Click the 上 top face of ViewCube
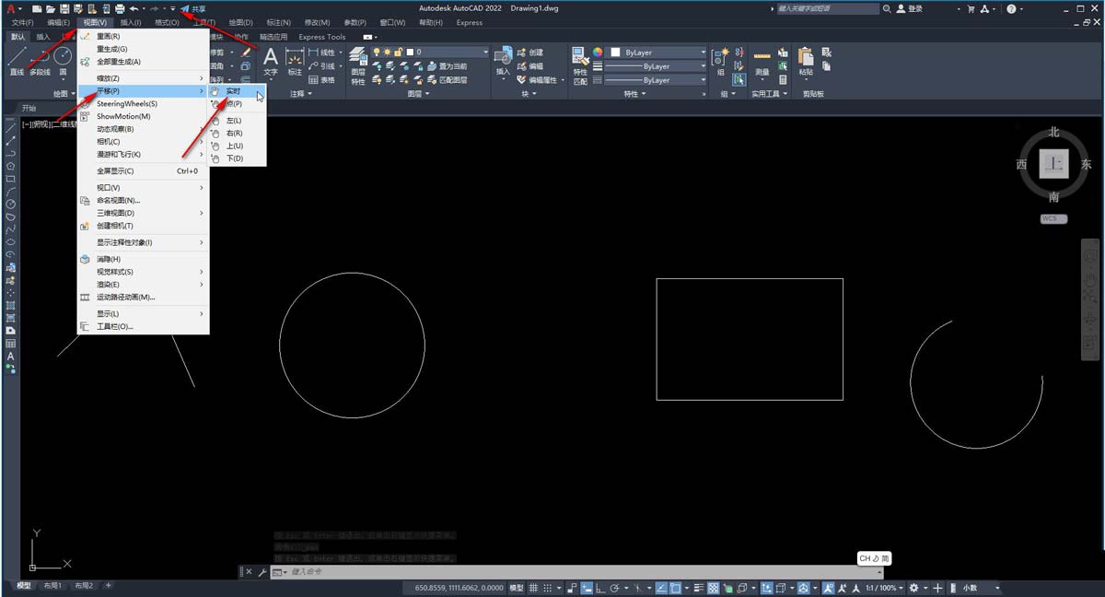The image size is (1105, 597). pos(1053,165)
